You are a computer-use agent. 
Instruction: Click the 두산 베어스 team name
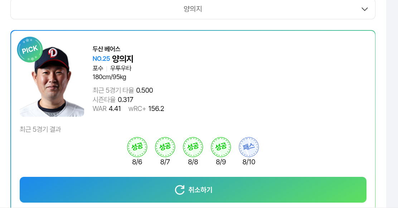(106, 49)
